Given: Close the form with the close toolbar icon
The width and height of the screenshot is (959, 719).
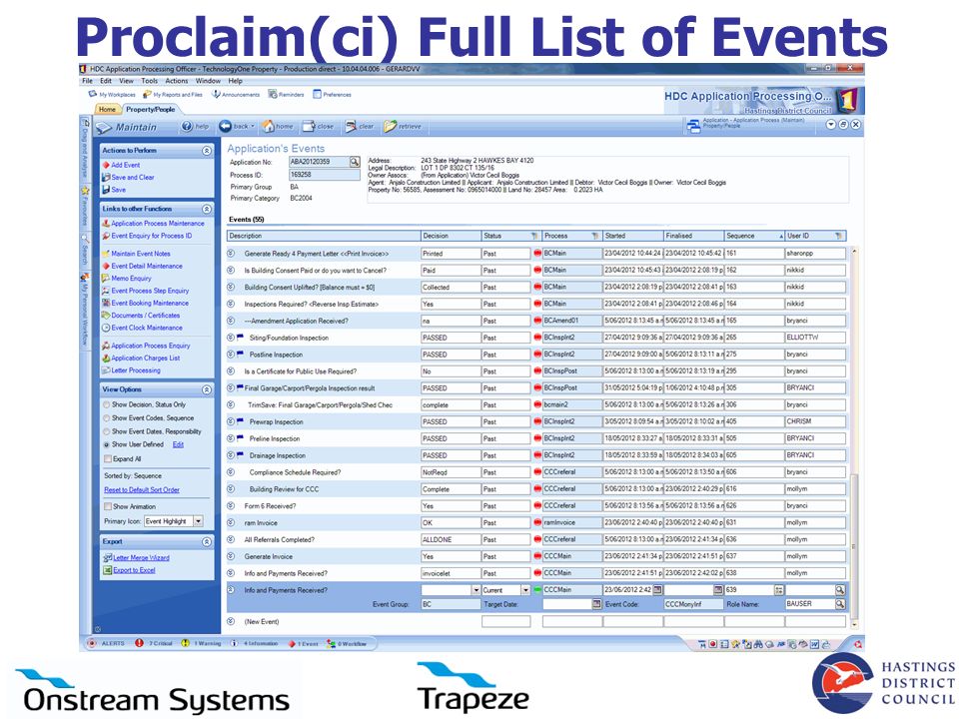Looking at the screenshot, I should click(x=318, y=127).
